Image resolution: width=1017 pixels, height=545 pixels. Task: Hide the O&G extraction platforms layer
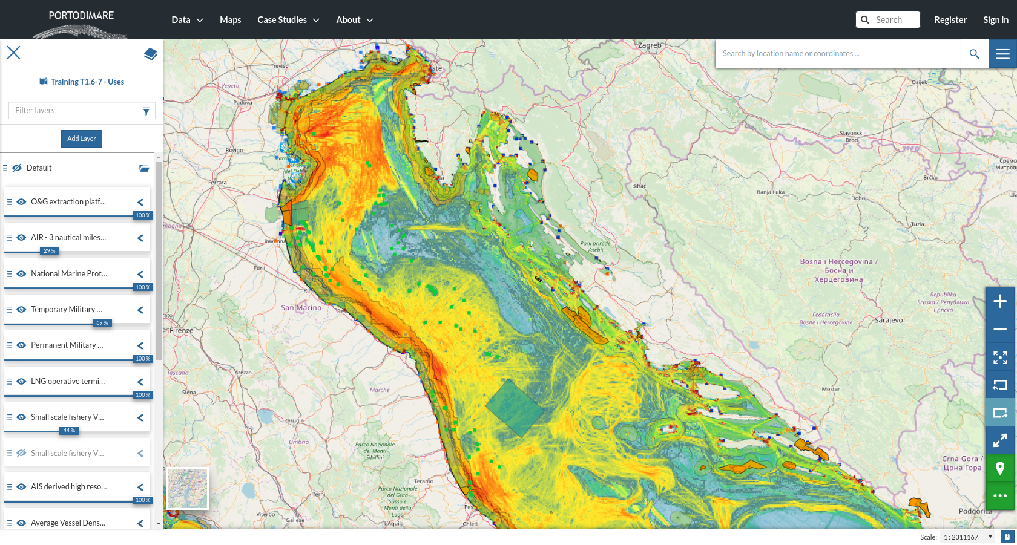tap(21, 202)
